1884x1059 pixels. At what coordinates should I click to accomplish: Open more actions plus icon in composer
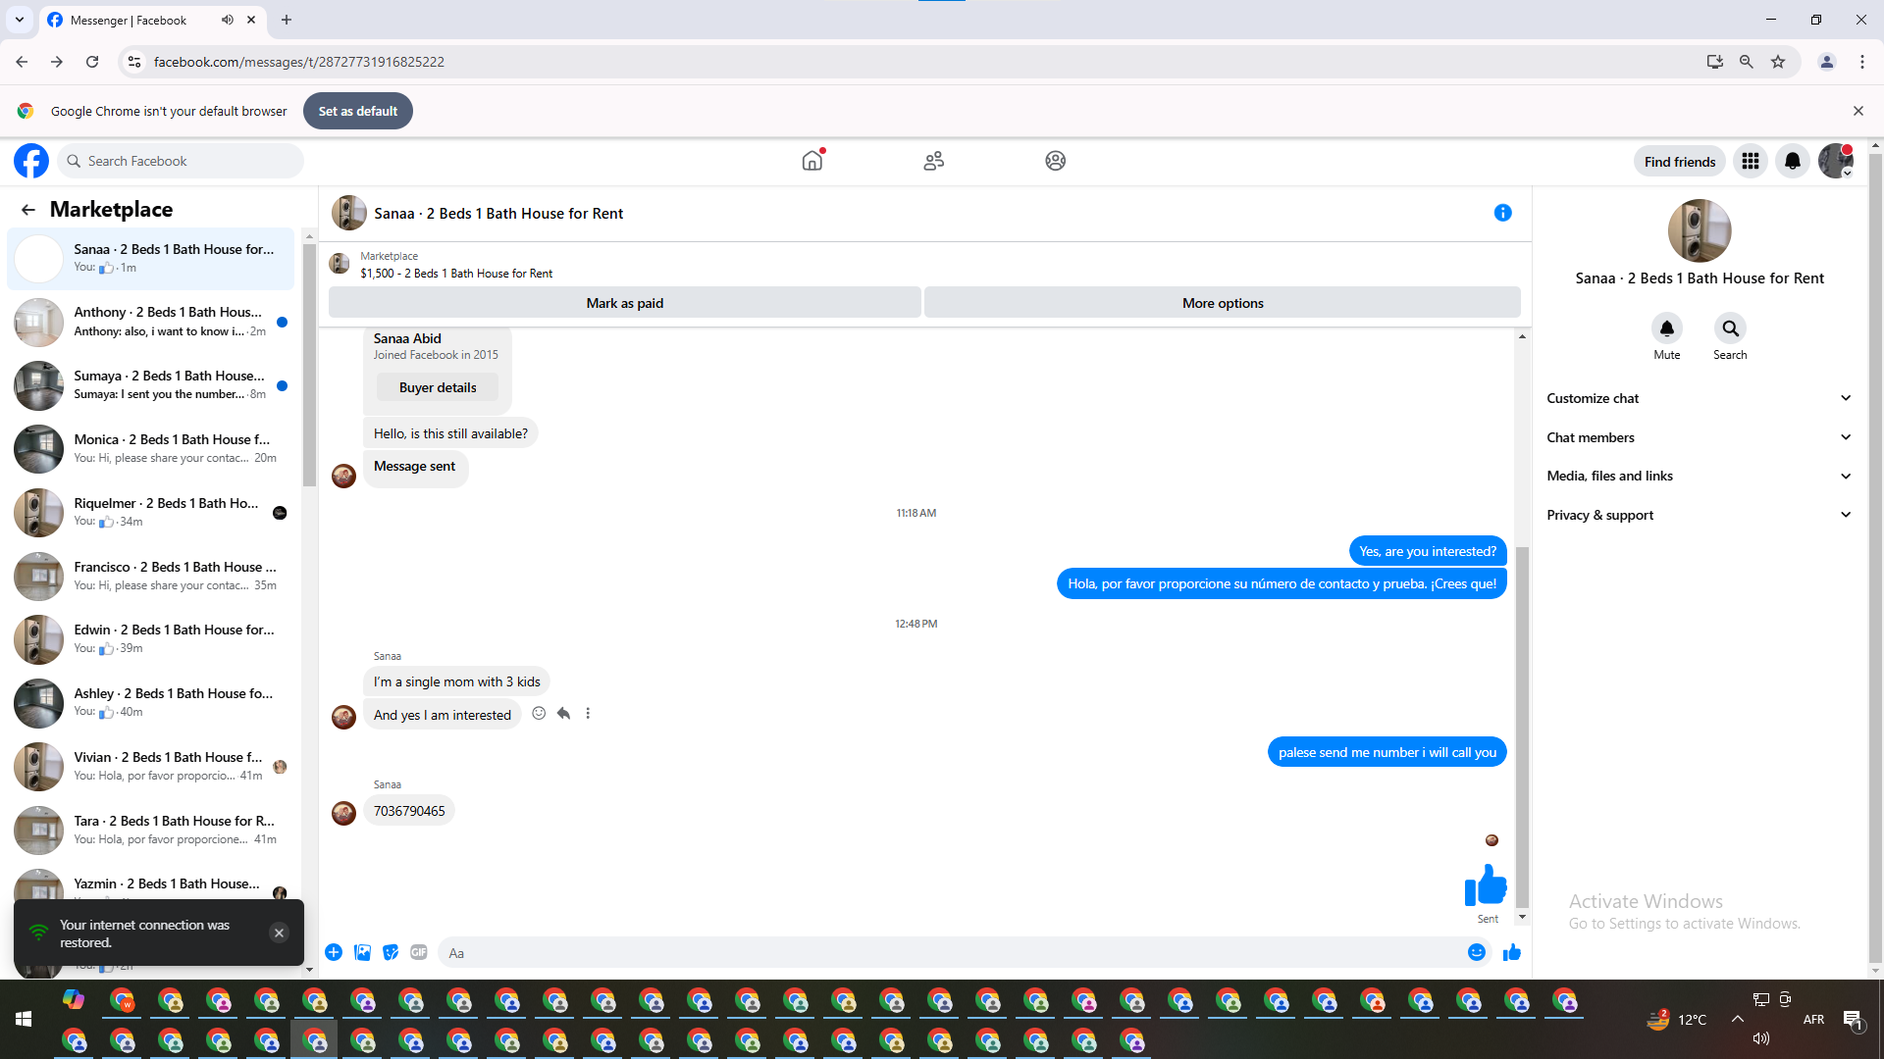334,952
